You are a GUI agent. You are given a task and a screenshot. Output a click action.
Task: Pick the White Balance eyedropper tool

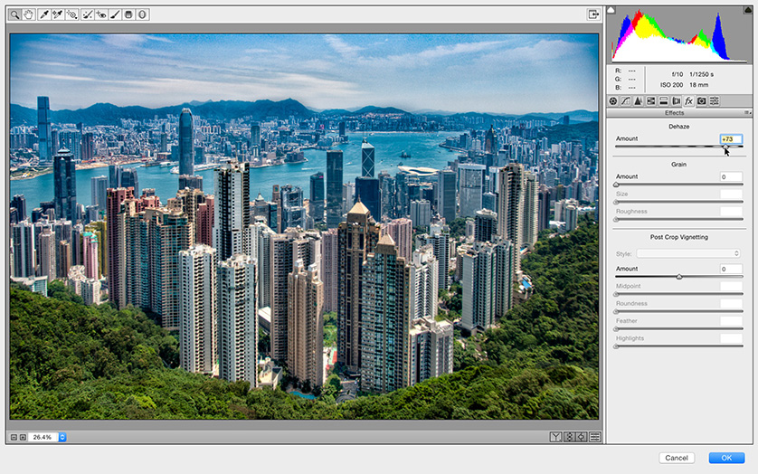(x=44, y=14)
